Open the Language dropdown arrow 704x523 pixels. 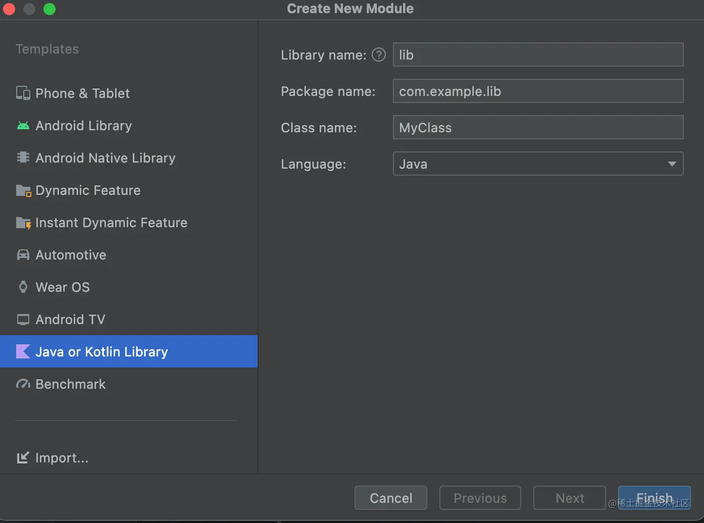coord(672,164)
